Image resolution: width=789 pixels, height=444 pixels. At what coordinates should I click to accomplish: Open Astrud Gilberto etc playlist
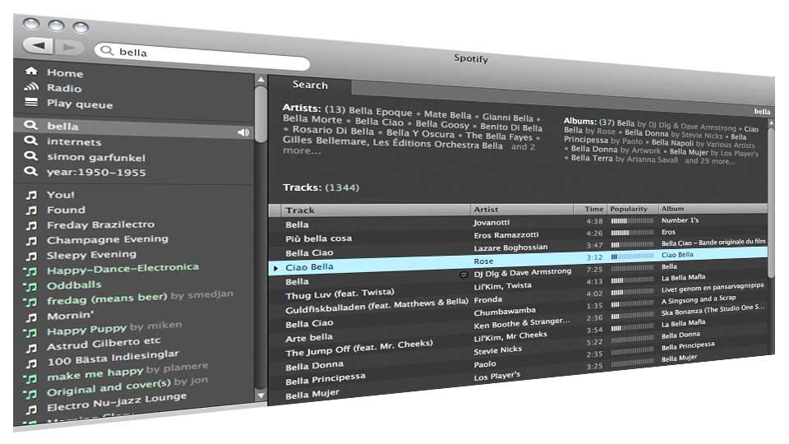click(x=104, y=344)
